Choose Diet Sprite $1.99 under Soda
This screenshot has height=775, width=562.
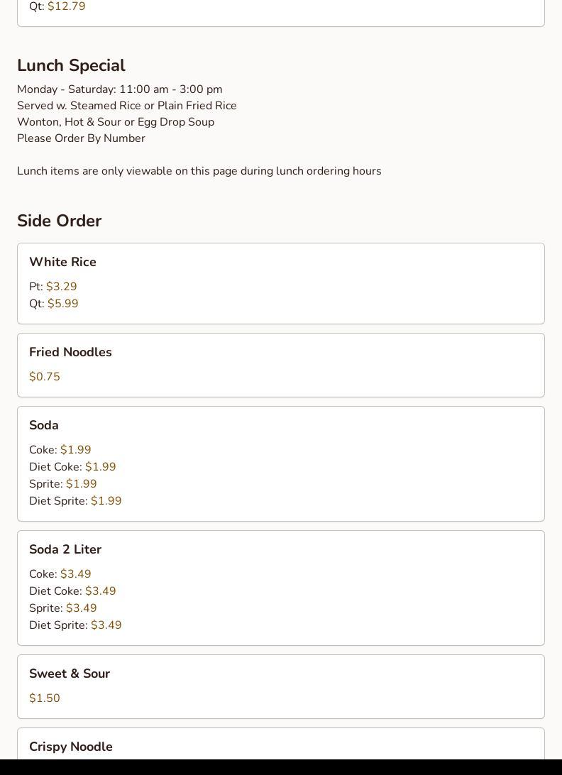pyautogui.click(x=106, y=501)
